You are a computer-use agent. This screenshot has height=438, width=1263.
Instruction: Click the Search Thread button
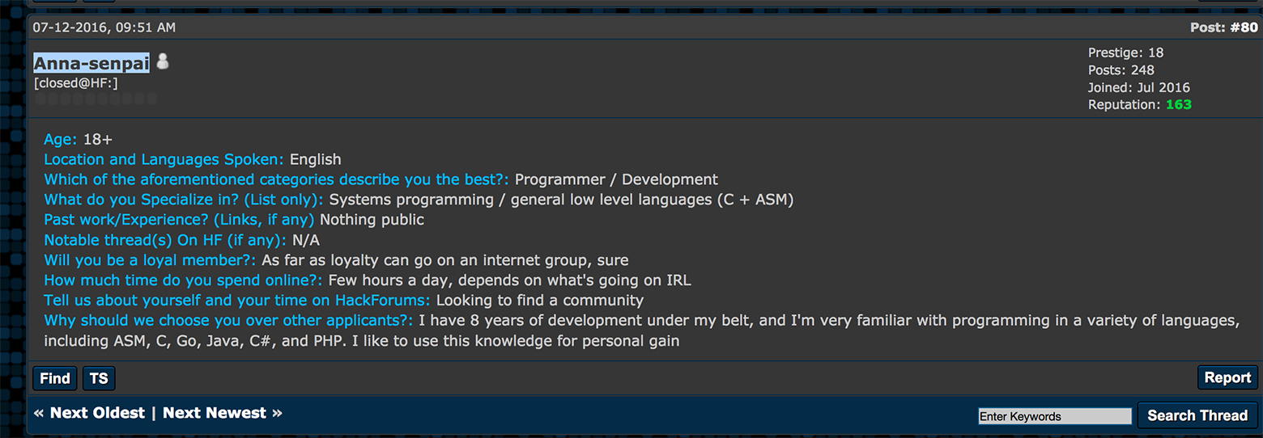pyautogui.click(x=1197, y=415)
